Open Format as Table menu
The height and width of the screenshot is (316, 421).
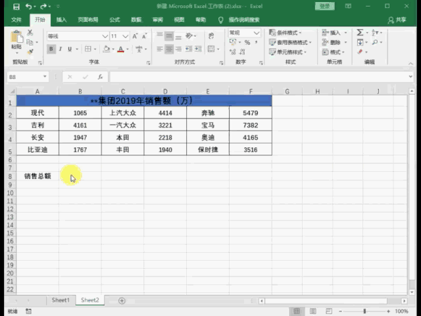290,42
